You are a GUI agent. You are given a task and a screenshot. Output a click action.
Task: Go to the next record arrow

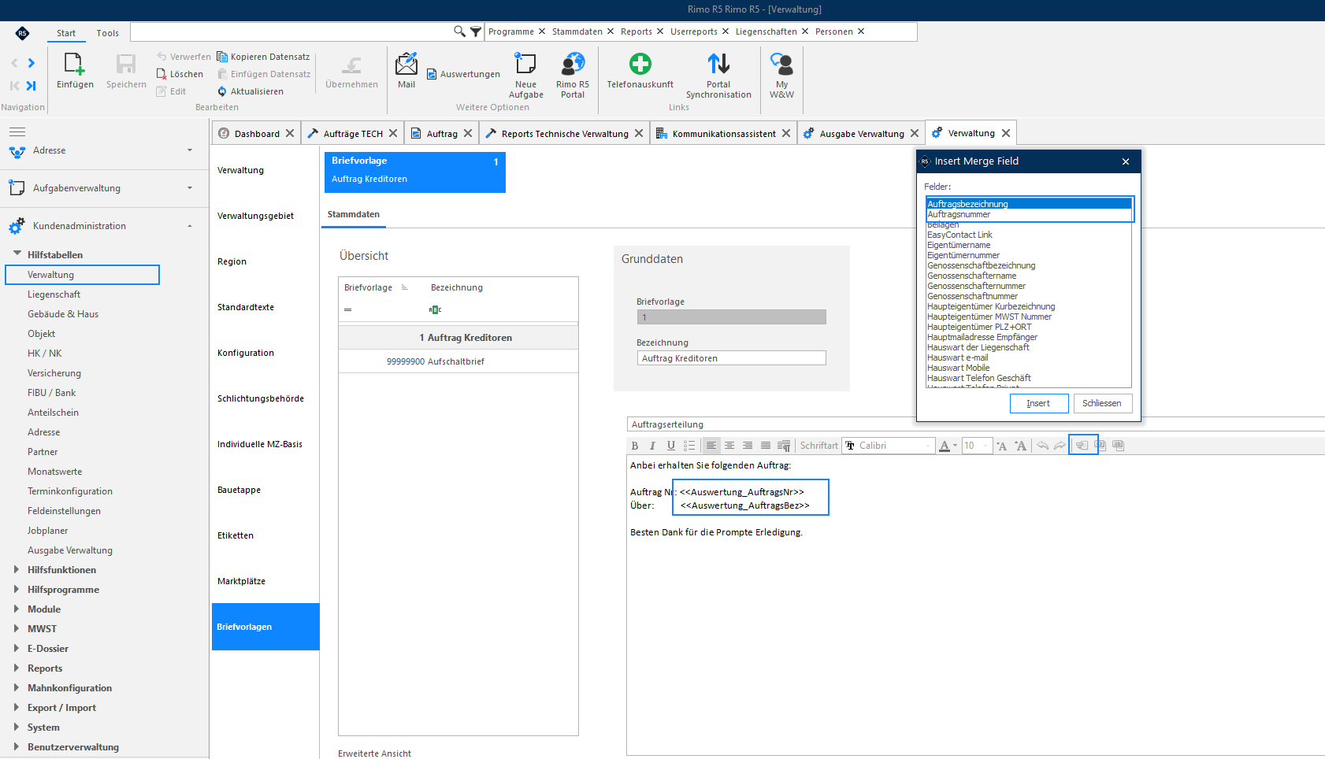[32, 63]
